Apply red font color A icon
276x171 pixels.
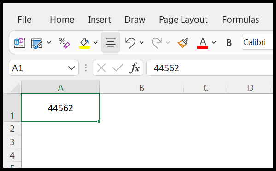click(203, 43)
